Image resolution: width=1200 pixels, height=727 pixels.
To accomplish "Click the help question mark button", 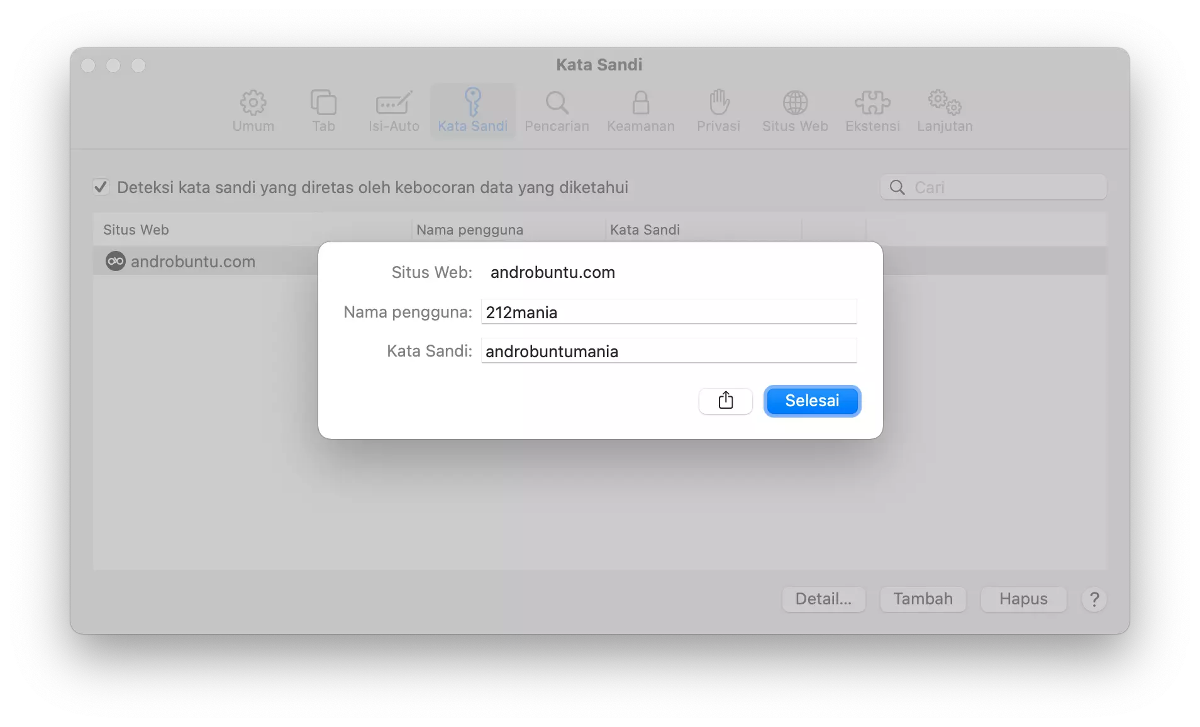I will (x=1095, y=599).
